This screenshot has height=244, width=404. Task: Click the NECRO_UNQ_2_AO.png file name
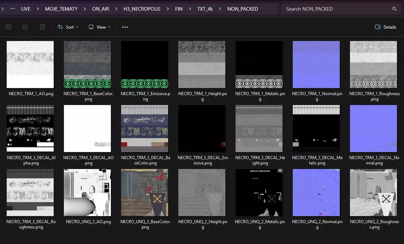tap(88, 222)
